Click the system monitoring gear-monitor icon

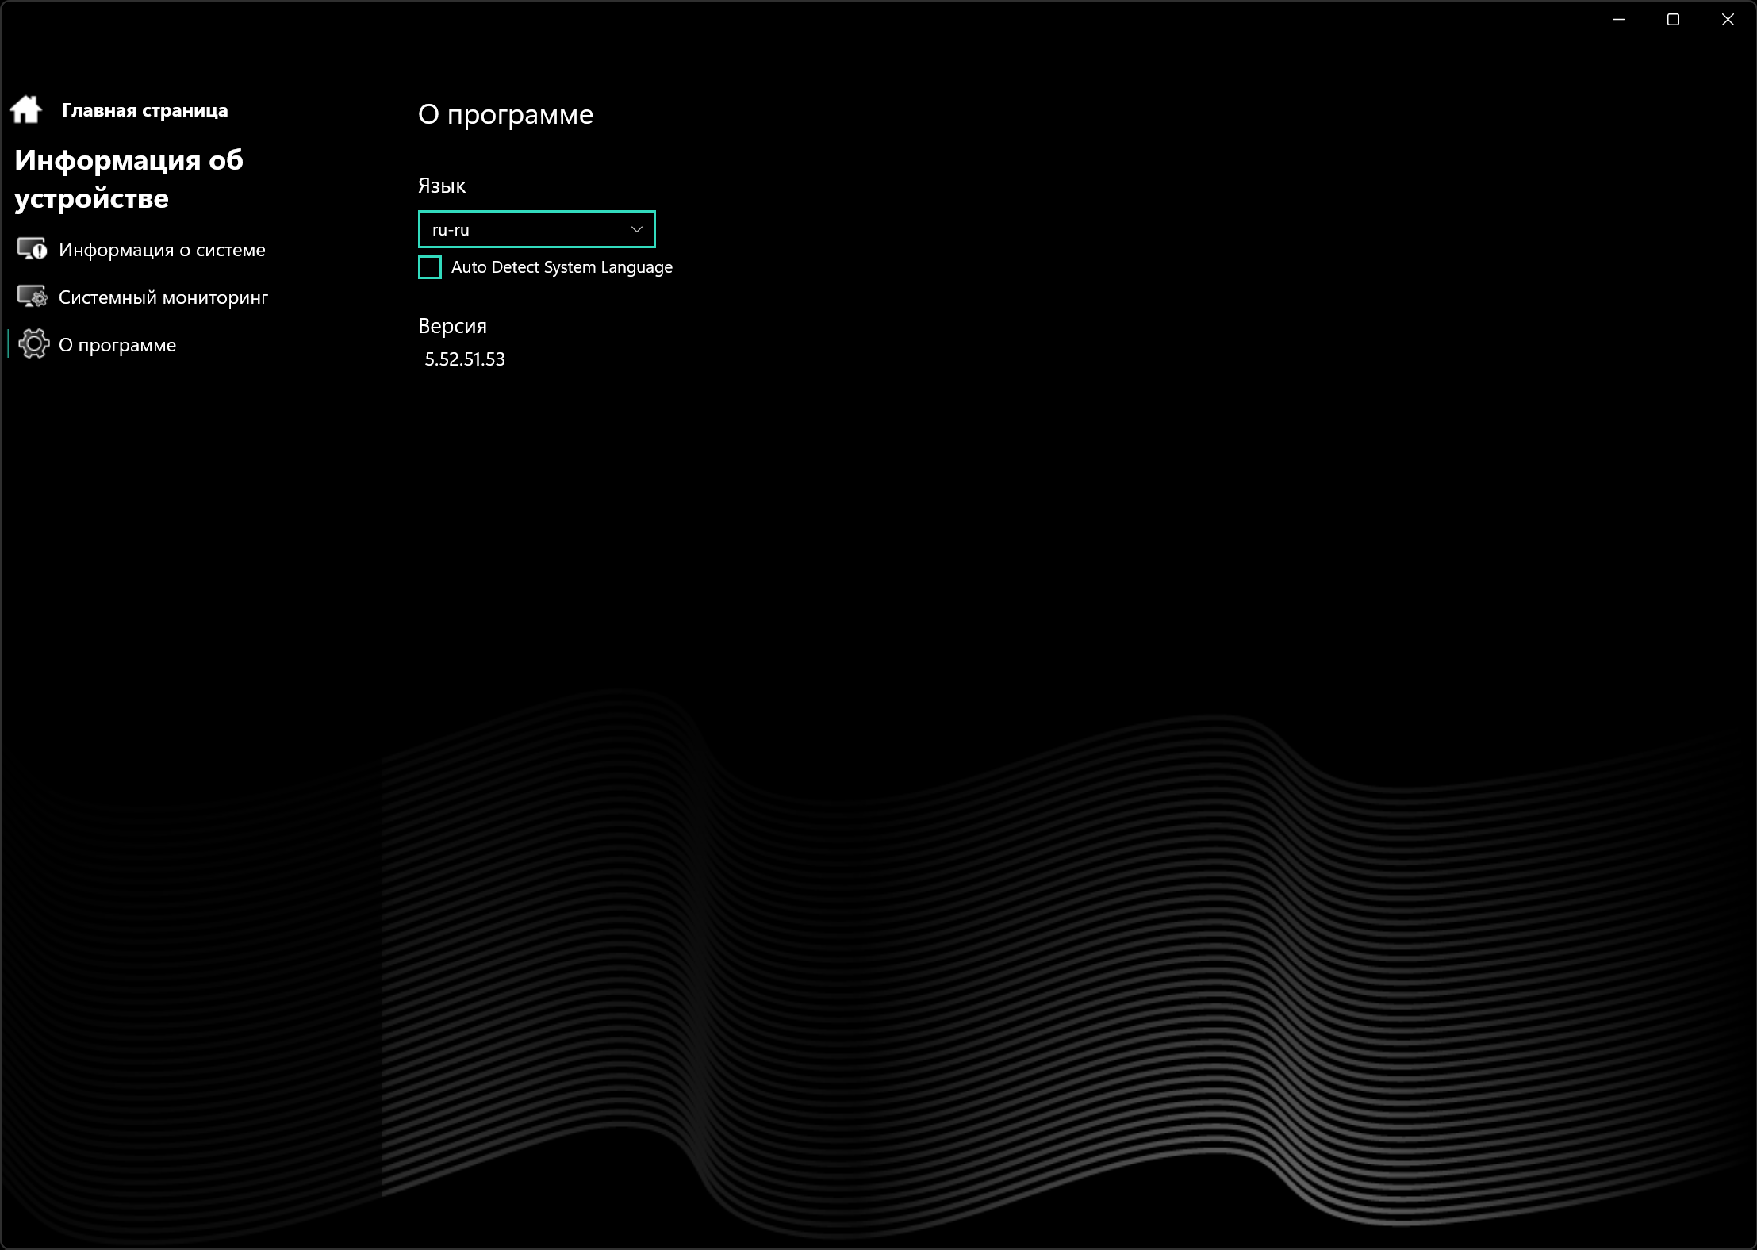pyautogui.click(x=33, y=297)
